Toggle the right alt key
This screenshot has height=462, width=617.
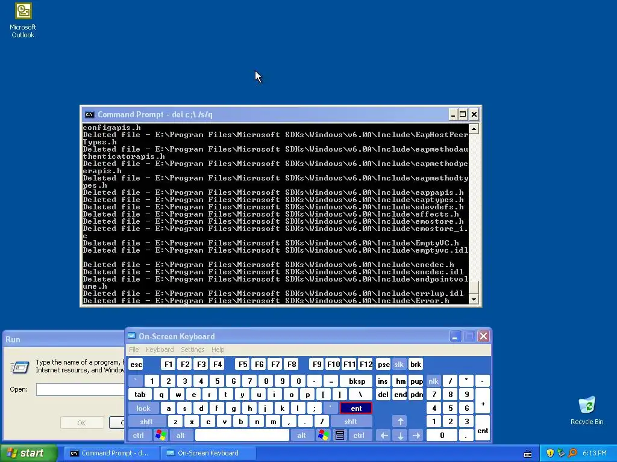coord(301,436)
